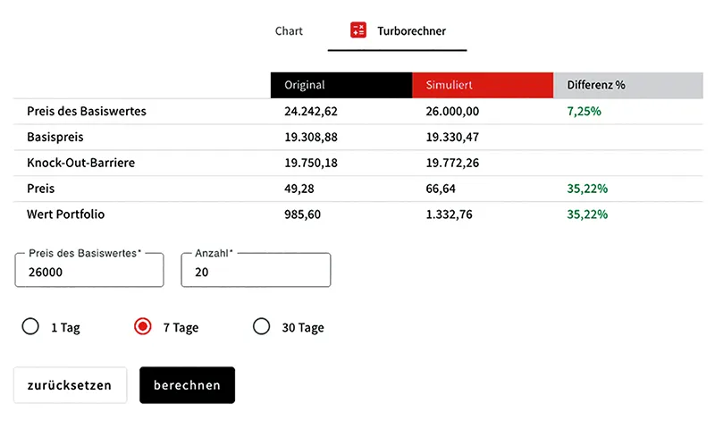Viewport: 715px width, 429px height.
Task: Select the 1 Tag radio button
Action: coord(30,326)
